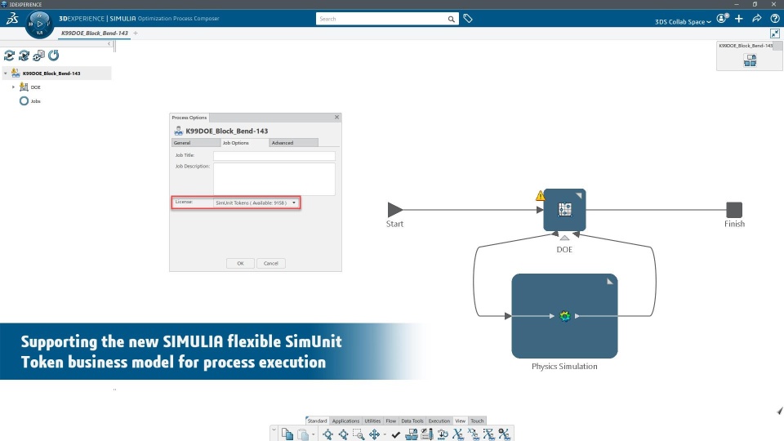Screen dimensions: 784x441
Task: Close the Process Options dialog
Action: 336,118
